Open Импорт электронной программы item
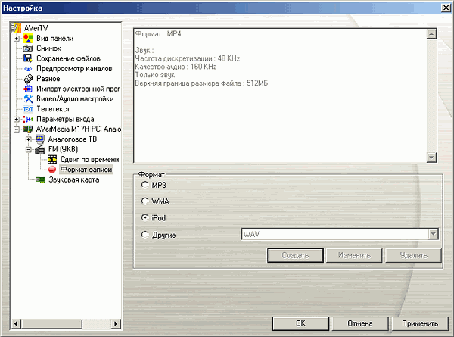The width and height of the screenshot is (454, 337). point(80,89)
